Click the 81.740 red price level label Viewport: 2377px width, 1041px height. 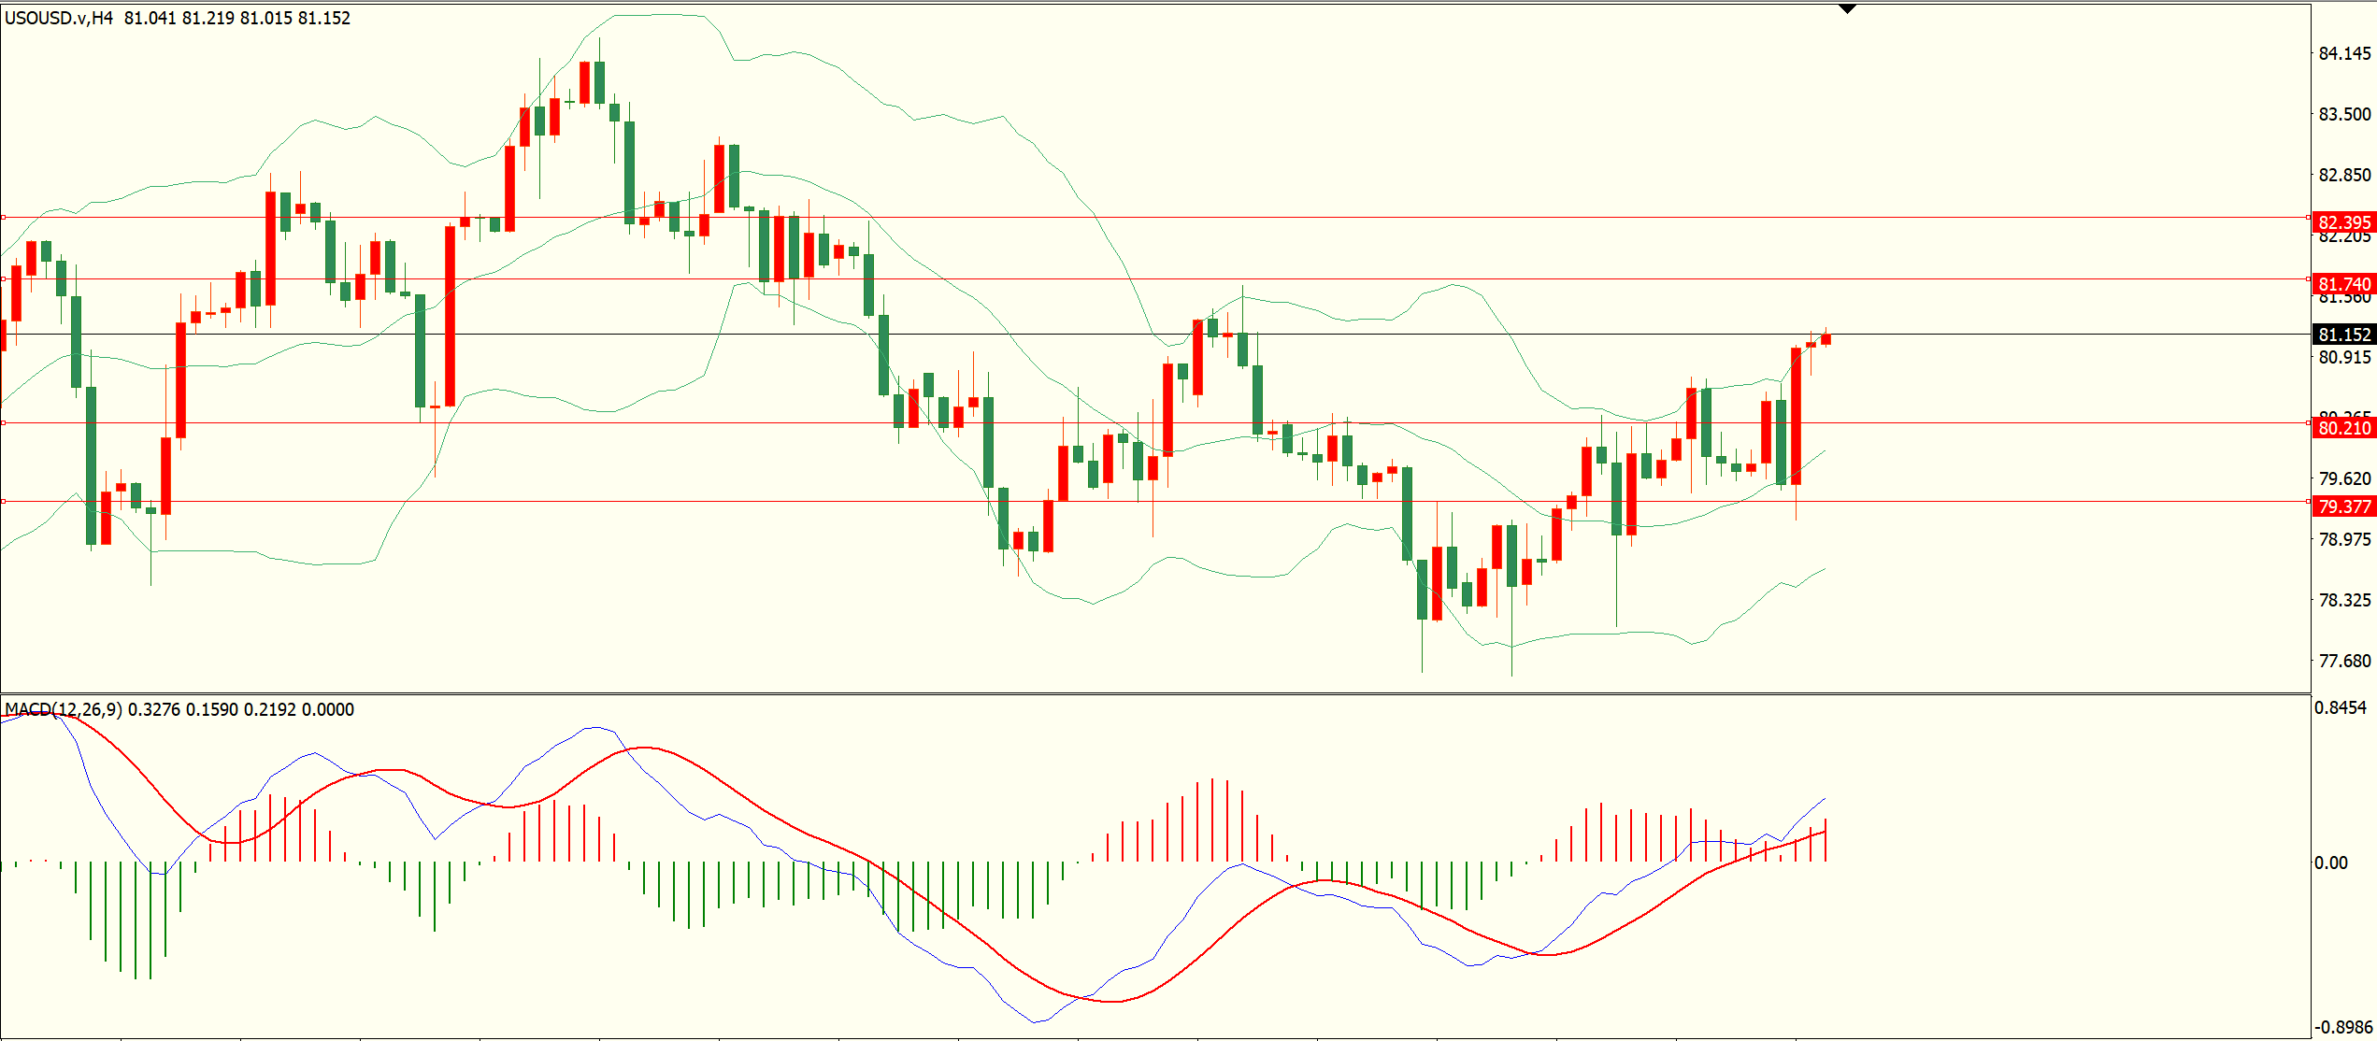click(x=2344, y=284)
